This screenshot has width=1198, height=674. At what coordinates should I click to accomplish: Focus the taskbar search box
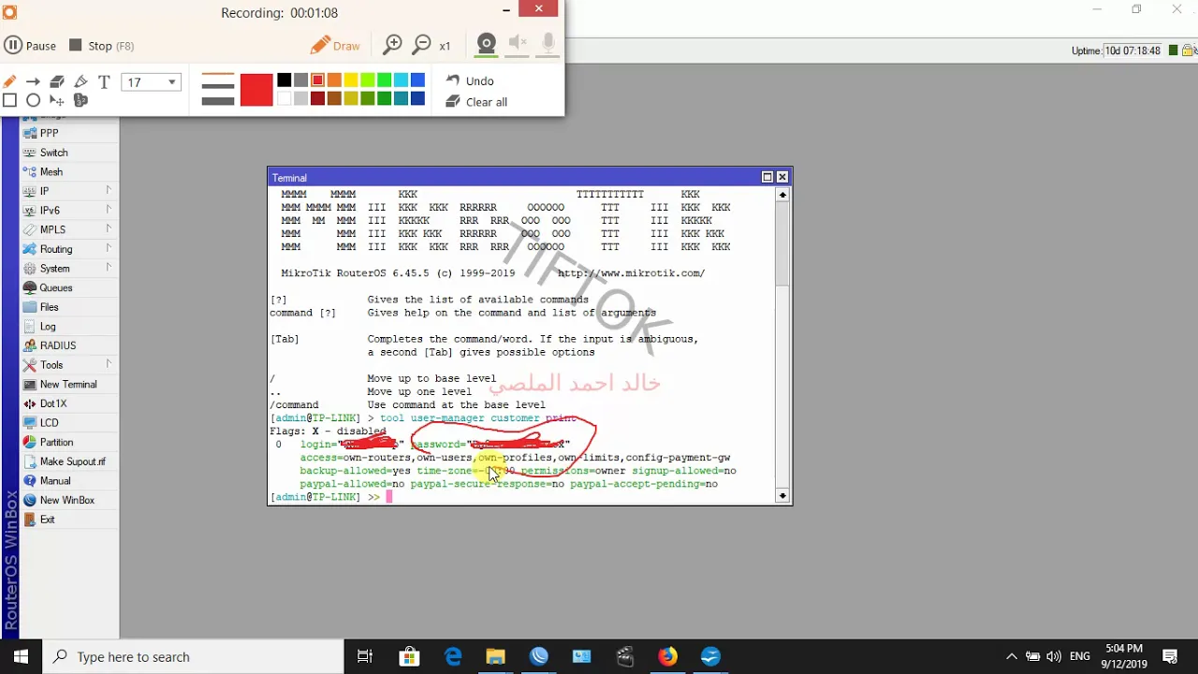pos(193,657)
